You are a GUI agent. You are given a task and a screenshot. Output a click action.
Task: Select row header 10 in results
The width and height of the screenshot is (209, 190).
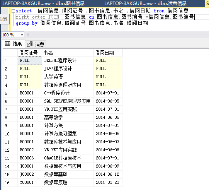pos(10,134)
